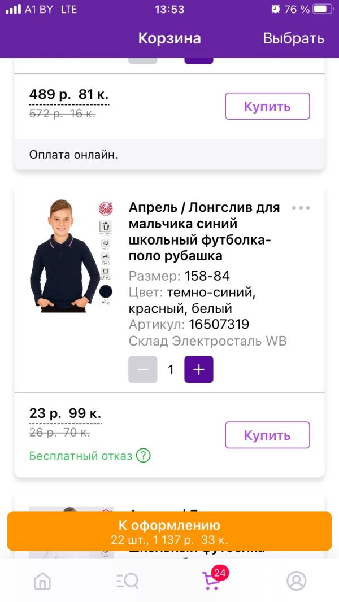
Task: Proceed with the К оформлению button
Action: pyautogui.click(x=169, y=531)
